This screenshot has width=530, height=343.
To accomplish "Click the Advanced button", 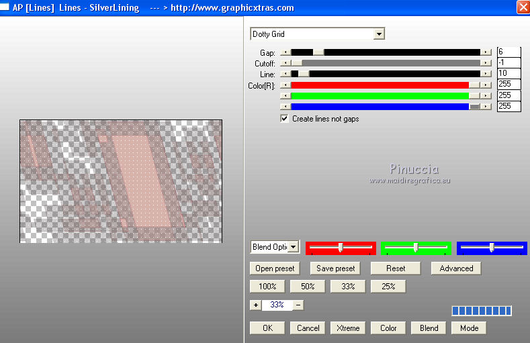I will point(456,268).
